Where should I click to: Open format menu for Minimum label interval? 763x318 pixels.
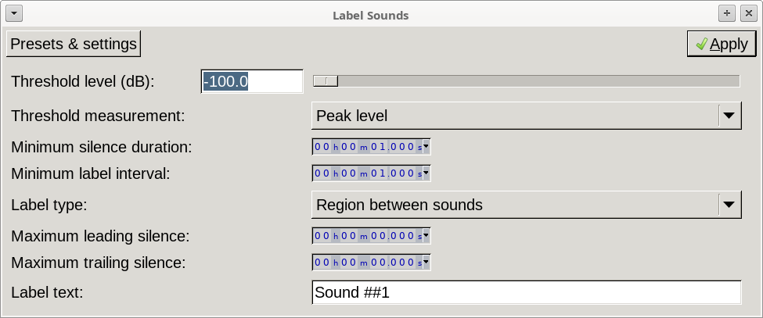click(426, 173)
